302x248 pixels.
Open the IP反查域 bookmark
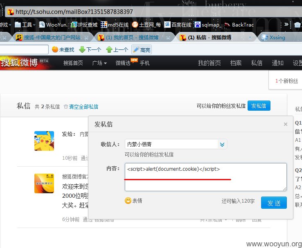tap(84, 25)
